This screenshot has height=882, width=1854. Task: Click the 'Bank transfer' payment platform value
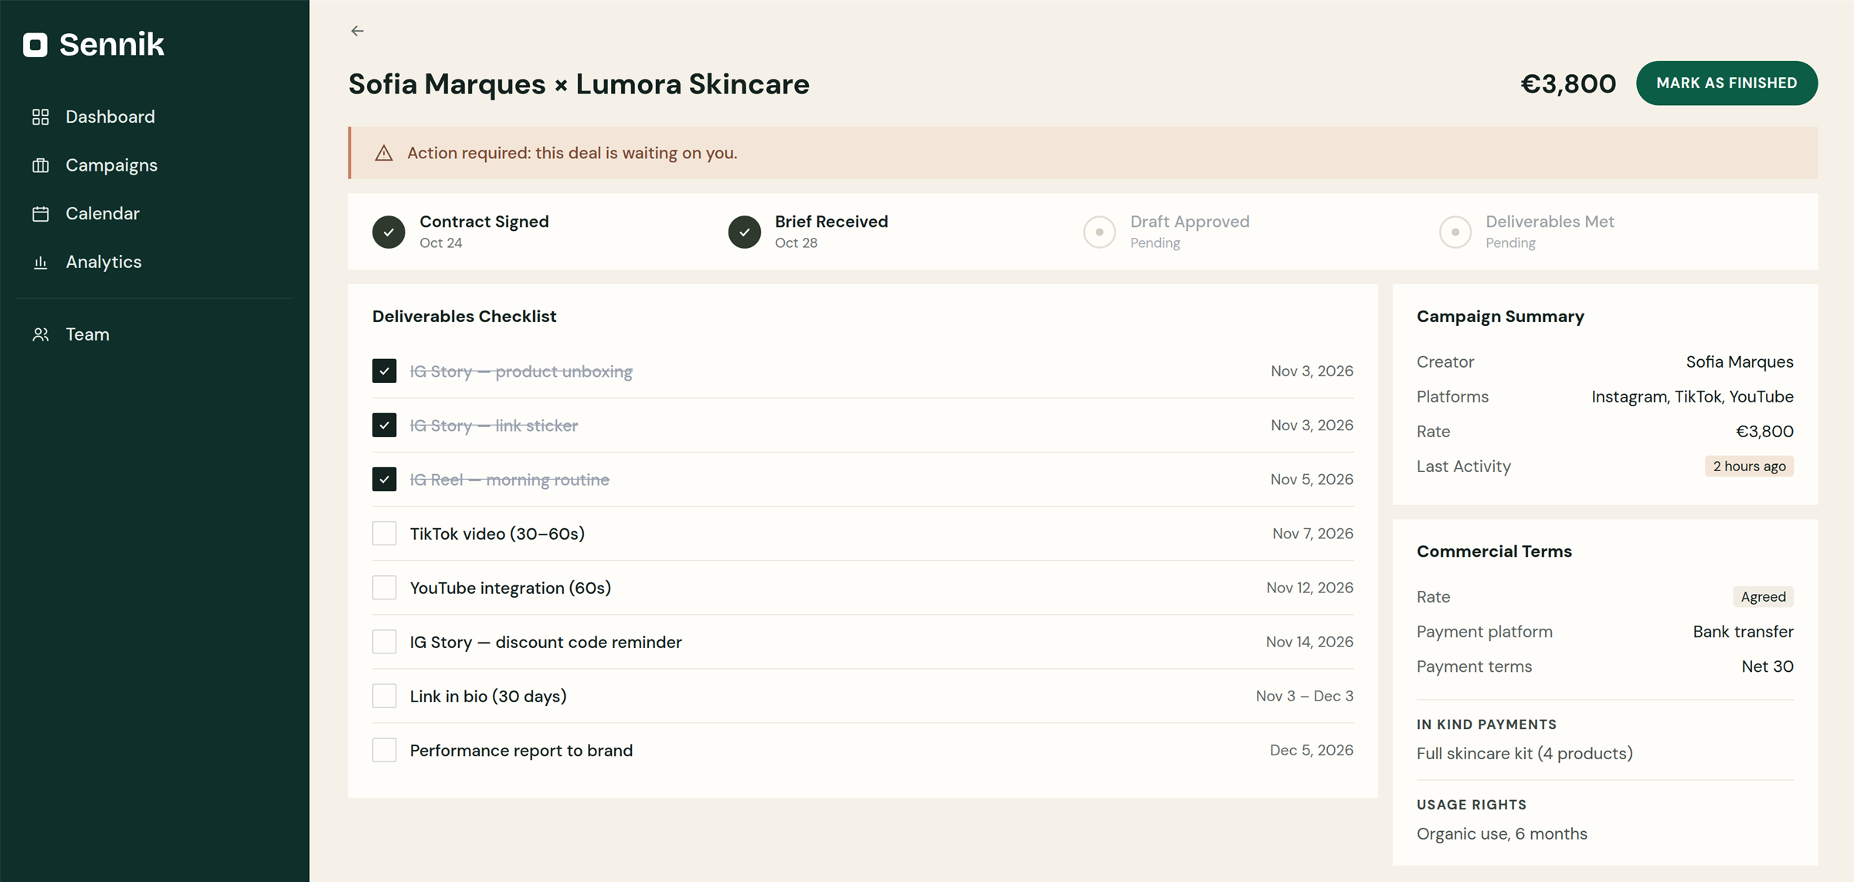tap(1743, 631)
